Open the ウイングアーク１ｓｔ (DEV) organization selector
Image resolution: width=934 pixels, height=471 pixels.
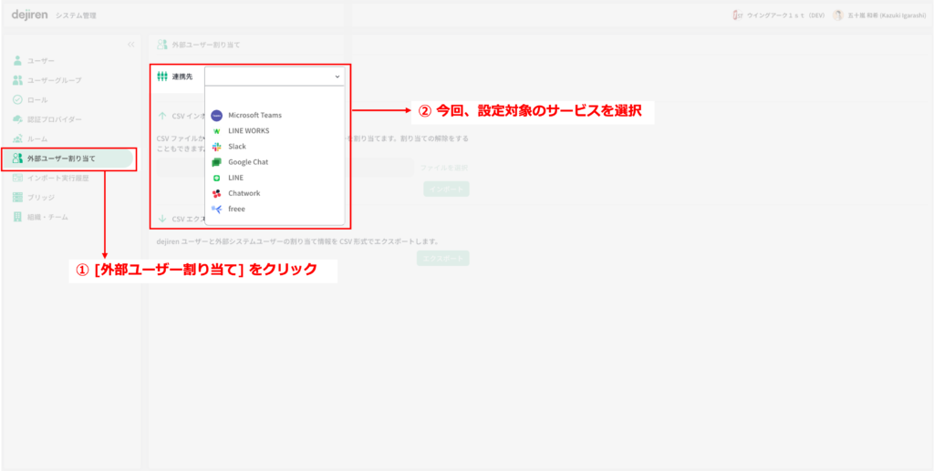[779, 15]
